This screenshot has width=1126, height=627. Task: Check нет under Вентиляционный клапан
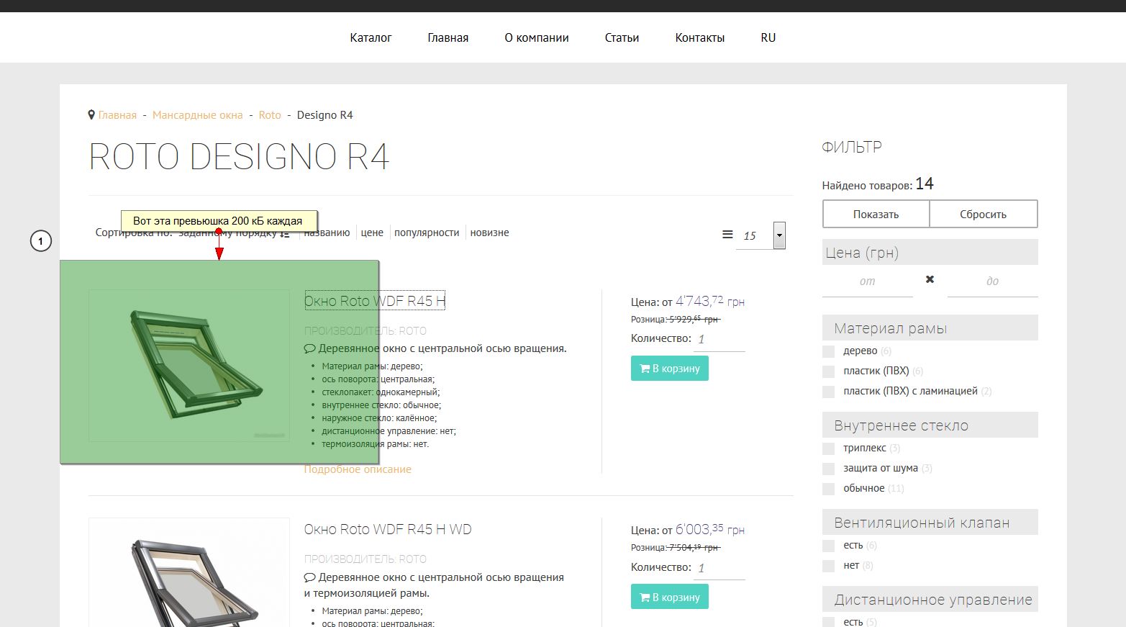click(829, 566)
